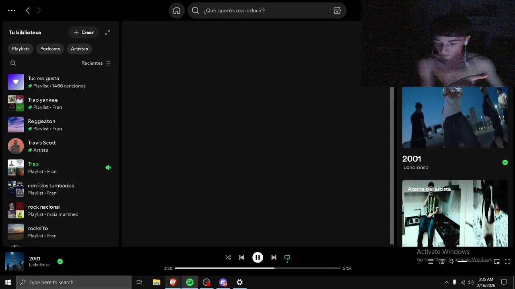This screenshot has width=515, height=289.
Task: Pause the current song
Action: pos(257,257)
